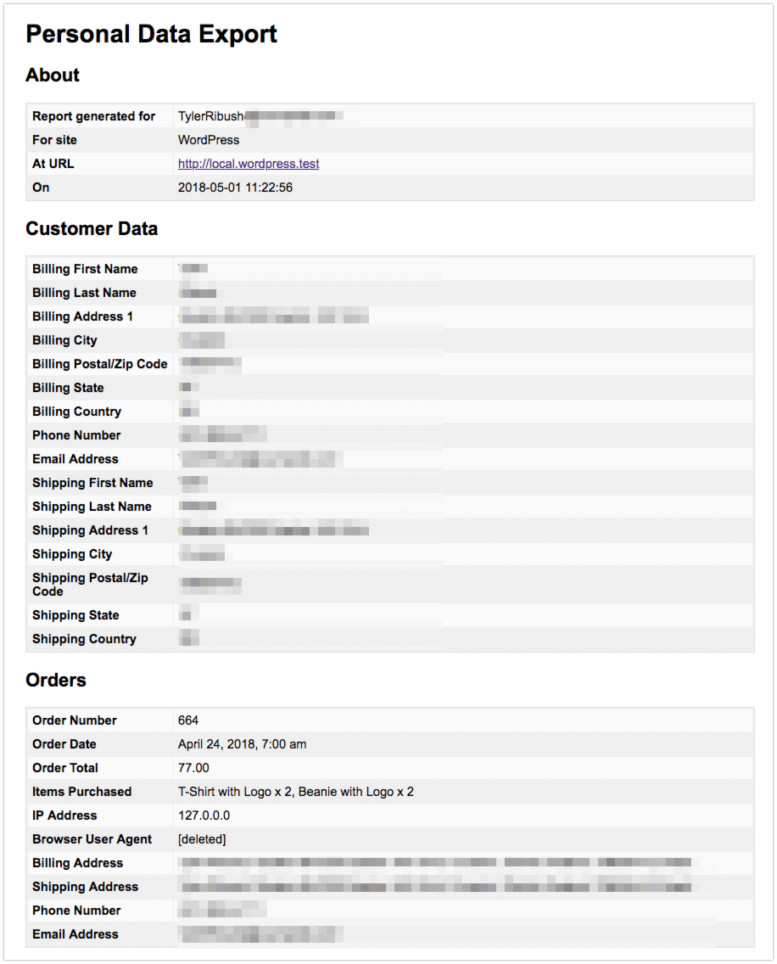Select the Shipping Address 1 row label
The image size is (777, 964).
[90, 530]
